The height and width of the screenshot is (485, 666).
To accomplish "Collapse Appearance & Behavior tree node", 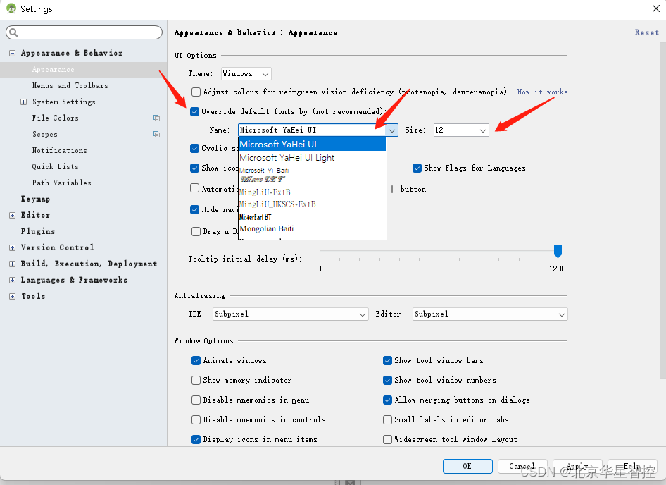I will coord(12,53).
